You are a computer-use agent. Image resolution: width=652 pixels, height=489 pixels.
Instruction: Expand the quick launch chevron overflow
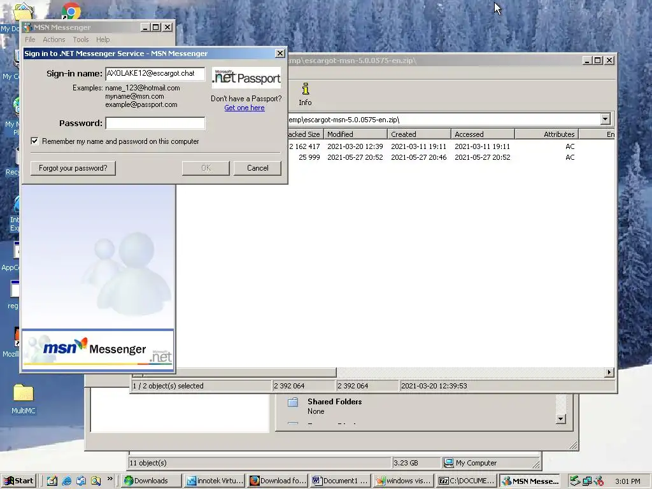pyautogui.click(x=110, y=479)
